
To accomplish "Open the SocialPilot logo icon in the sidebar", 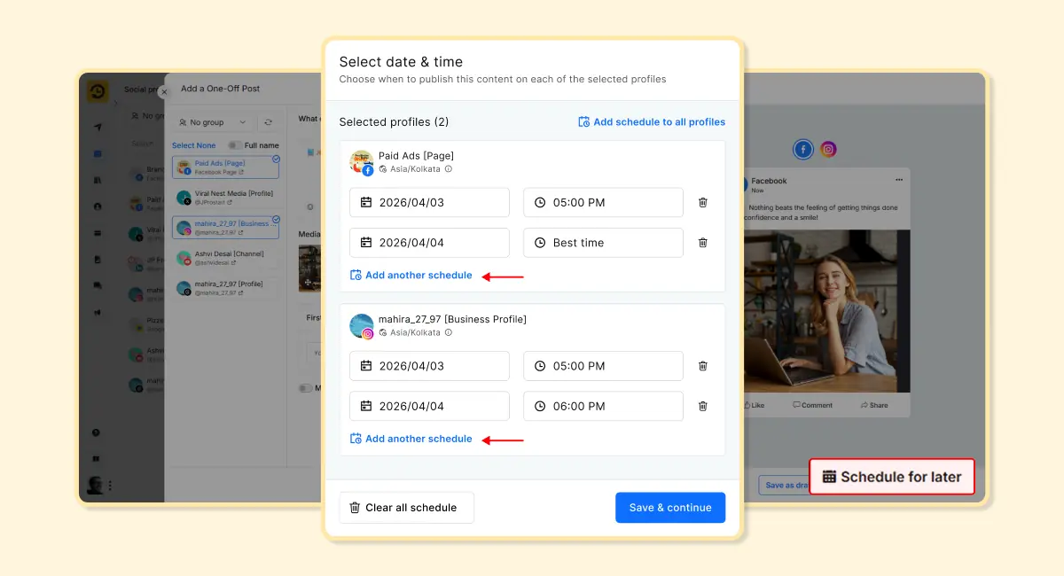I will (x=98, y=90).
